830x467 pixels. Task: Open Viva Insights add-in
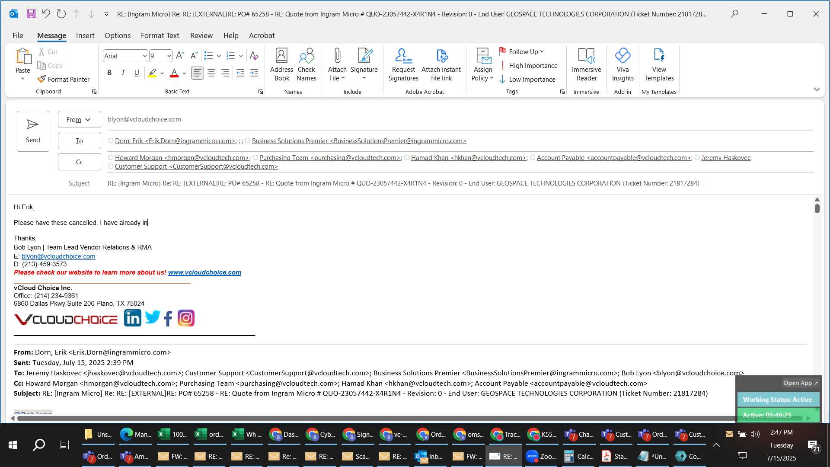click(x=622, y=65)
